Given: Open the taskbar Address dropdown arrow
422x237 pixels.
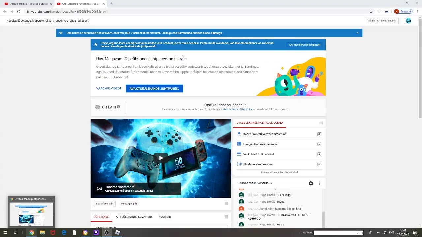Looking at the screenshot, I should (357, 233).
